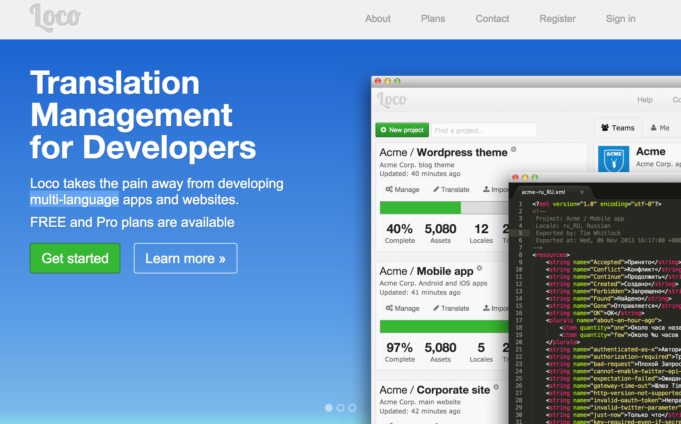The image size is (681, 424).
Task: Click the Find a project search field
Action: [x=484, y=130]
